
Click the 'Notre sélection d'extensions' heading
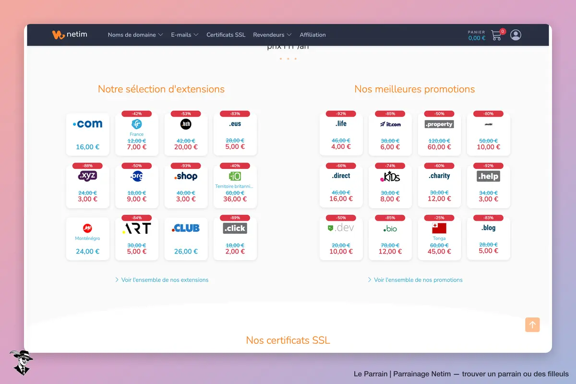tap(161, 89)
